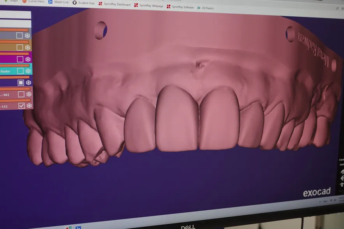344x229 pixels.
Task: Open the SprintRay Software bookmark
Action: point(180,7)
